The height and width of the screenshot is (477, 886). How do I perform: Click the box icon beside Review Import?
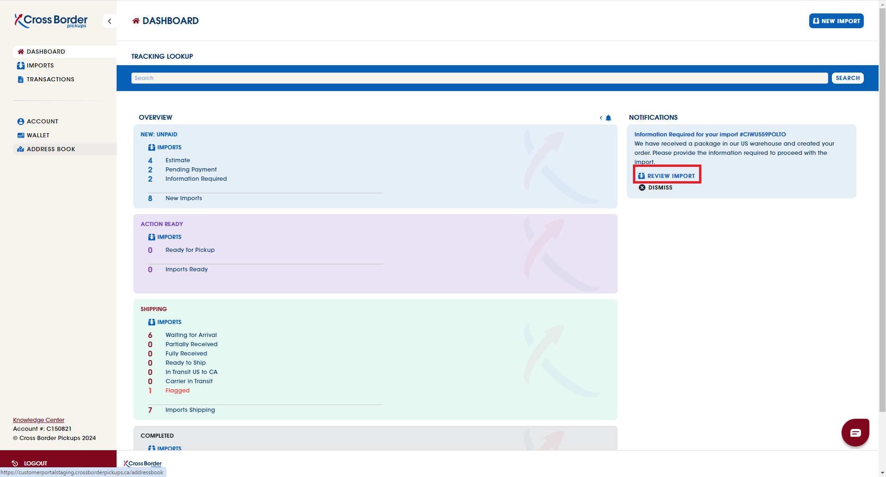click(641, 176)
